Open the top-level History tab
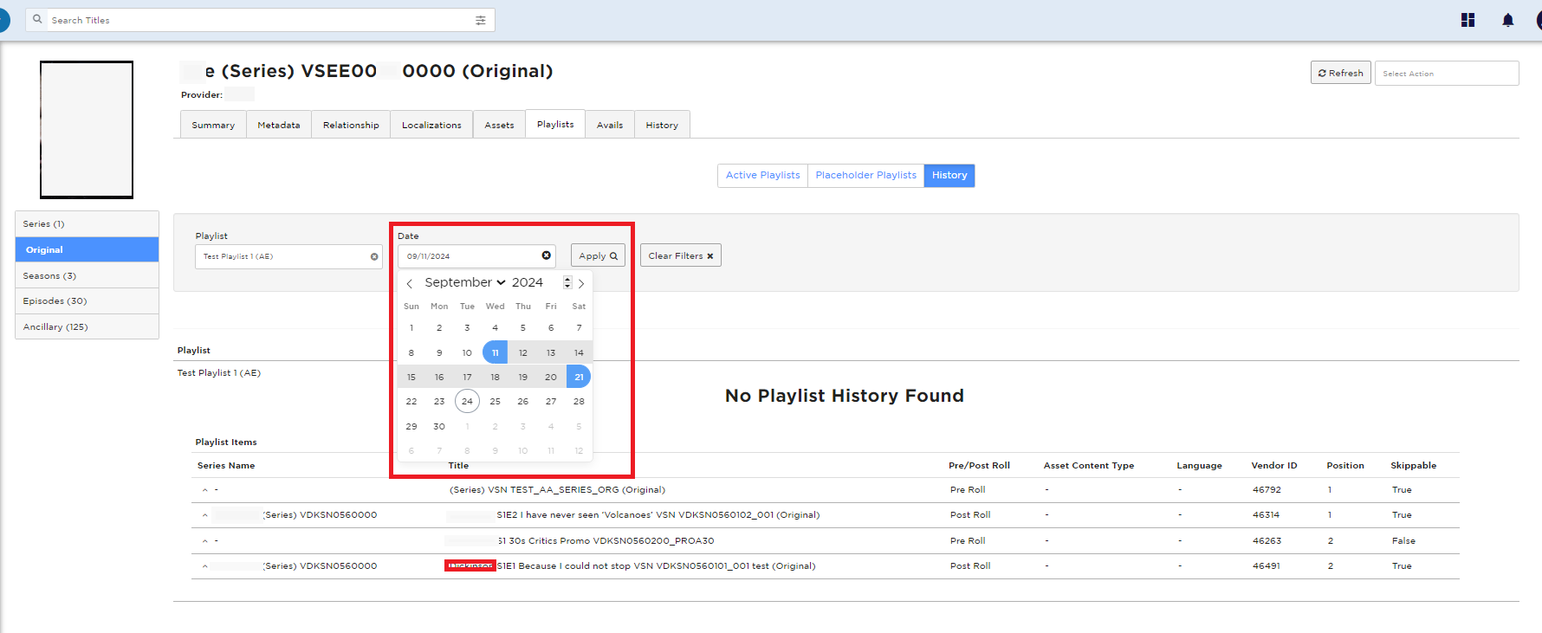The height and width of the screenshot is (633, 1542). coord(662,125)
